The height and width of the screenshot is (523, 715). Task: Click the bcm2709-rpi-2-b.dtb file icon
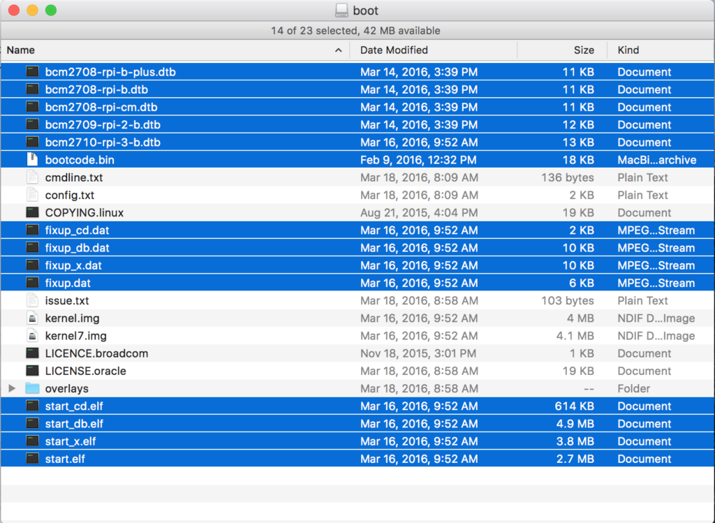(32, 124)
